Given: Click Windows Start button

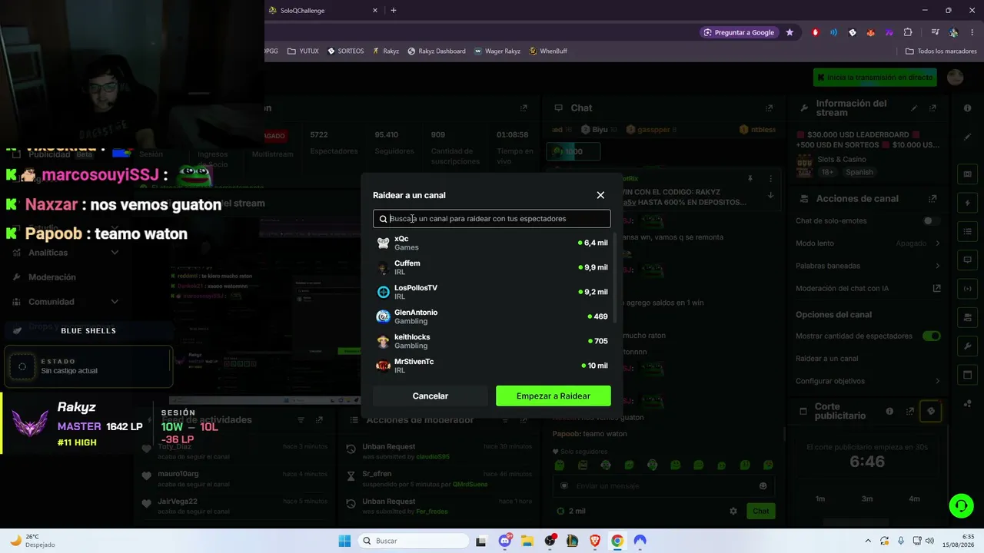Looking at the screenshot, I should click(x=344, y=541).
